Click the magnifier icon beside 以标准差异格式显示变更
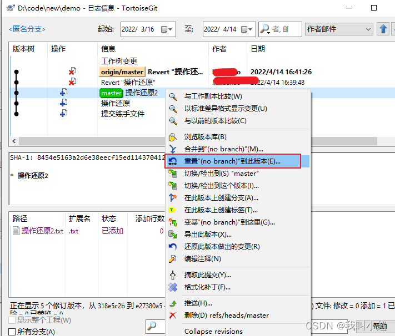 click(173, 109)
